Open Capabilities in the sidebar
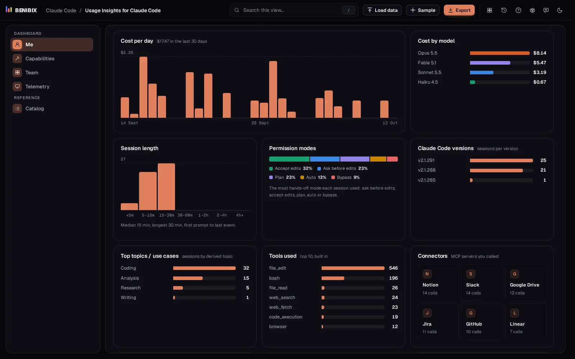Viewport: 575px width, 359px height. pos(52,59)
